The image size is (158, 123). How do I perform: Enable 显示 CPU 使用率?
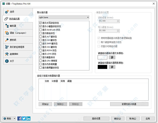[40, 61]
